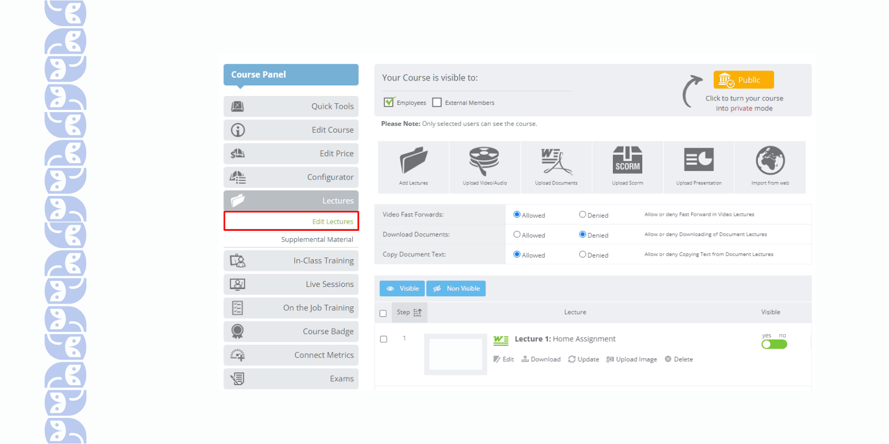This screenshot has height=444, width=889.
Task: Click the Import from web globe icon
Action: (x=770, y=160)
